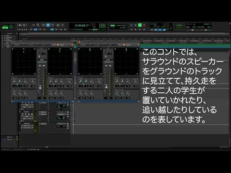Click the blue highlighted edit tool in toolbar

48,25
